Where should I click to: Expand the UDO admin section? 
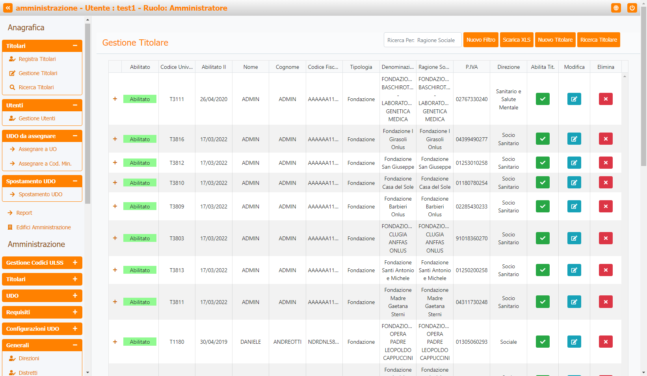click(42, 296)
